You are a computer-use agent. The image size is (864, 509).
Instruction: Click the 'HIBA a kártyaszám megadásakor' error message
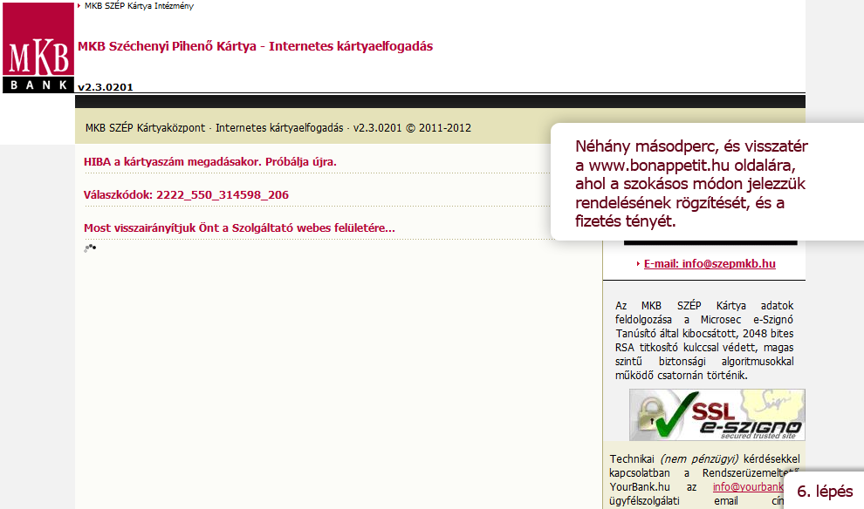coord(210,162)
